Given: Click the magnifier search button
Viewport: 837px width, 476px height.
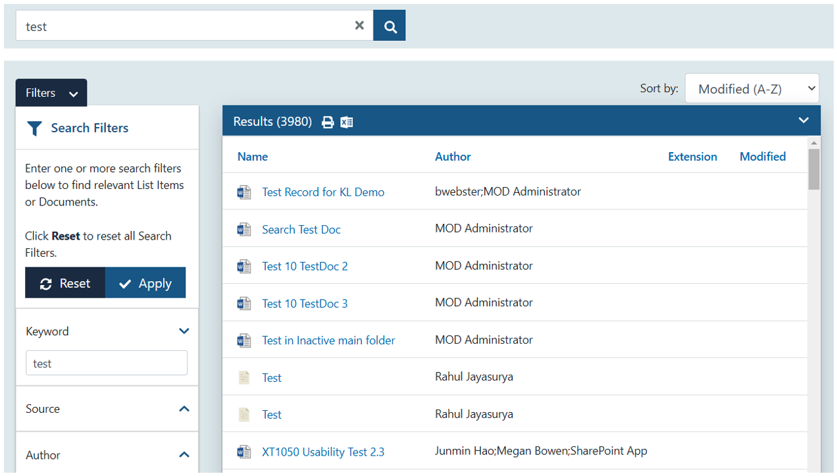Looking at the screenshot, I should [x=390, y=26].
